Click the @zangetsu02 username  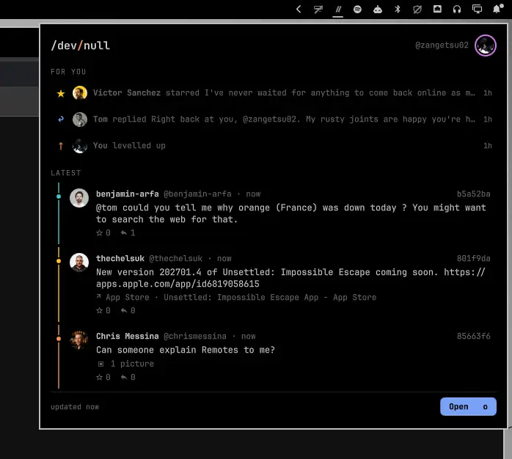[442, 45]
